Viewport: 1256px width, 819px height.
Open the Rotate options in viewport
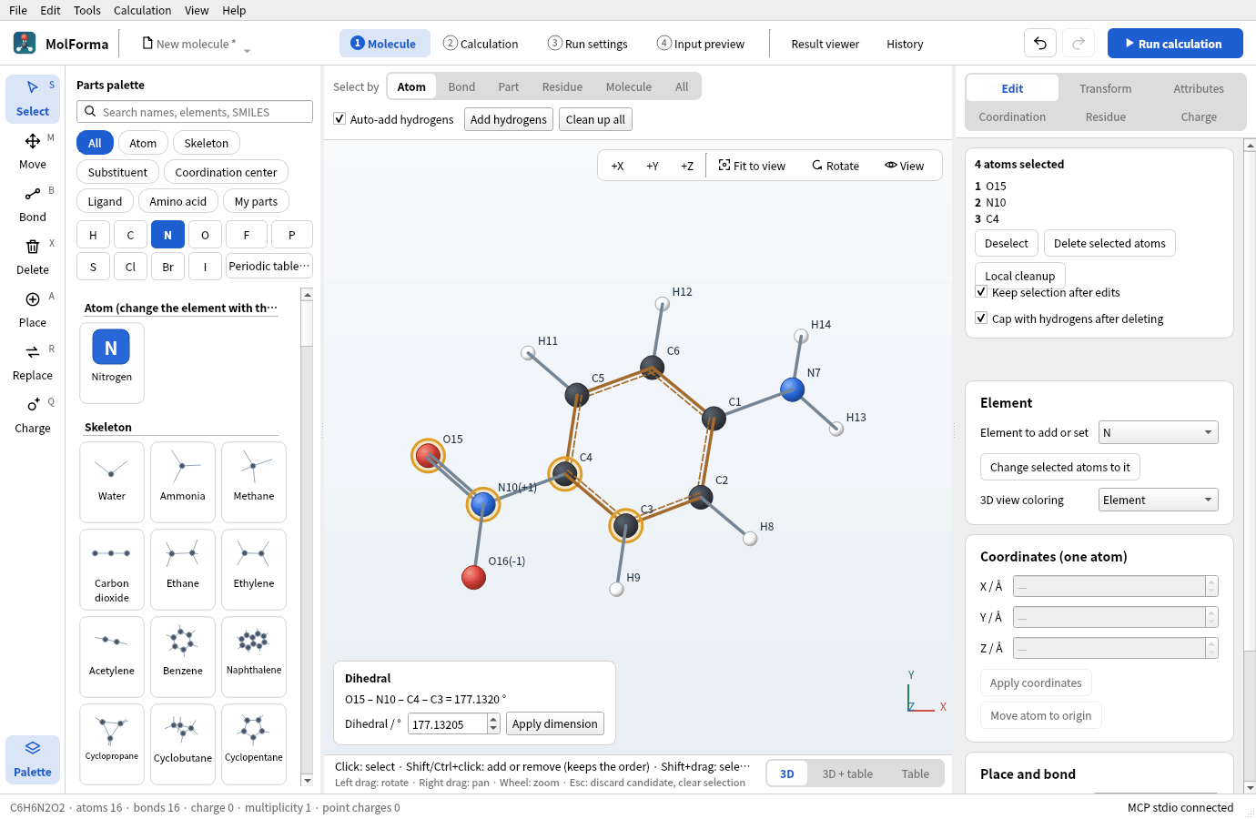[x=836, y=166]
